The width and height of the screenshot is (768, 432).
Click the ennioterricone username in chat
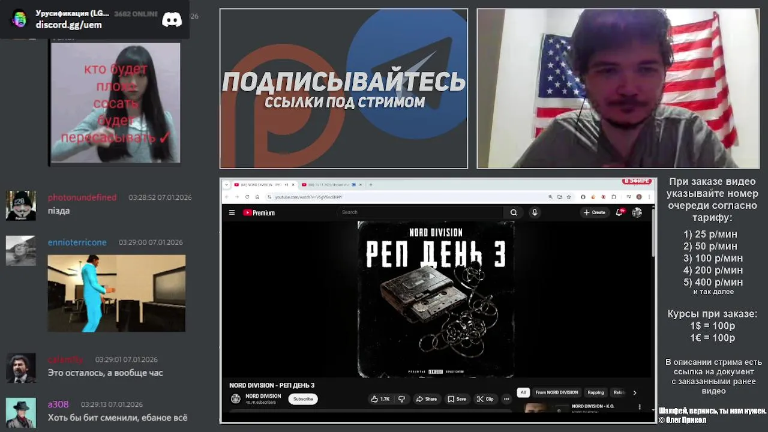(x=77, y=242)
